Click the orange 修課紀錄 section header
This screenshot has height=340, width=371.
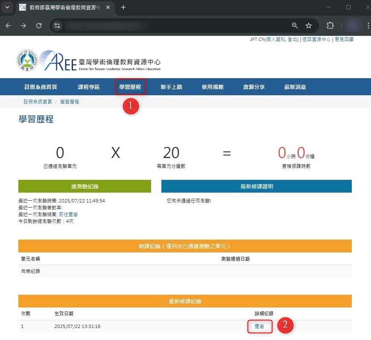pyautogui.click(x=185, y=246)
